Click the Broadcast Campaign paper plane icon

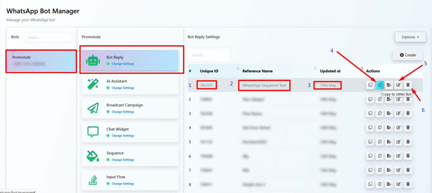coord(93,108)
